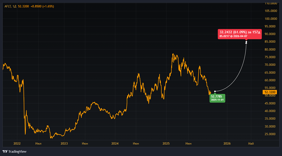Click the 2025 label on time axis
The height and width of the screenshot is (156, 282).
(x=166, y=143)
